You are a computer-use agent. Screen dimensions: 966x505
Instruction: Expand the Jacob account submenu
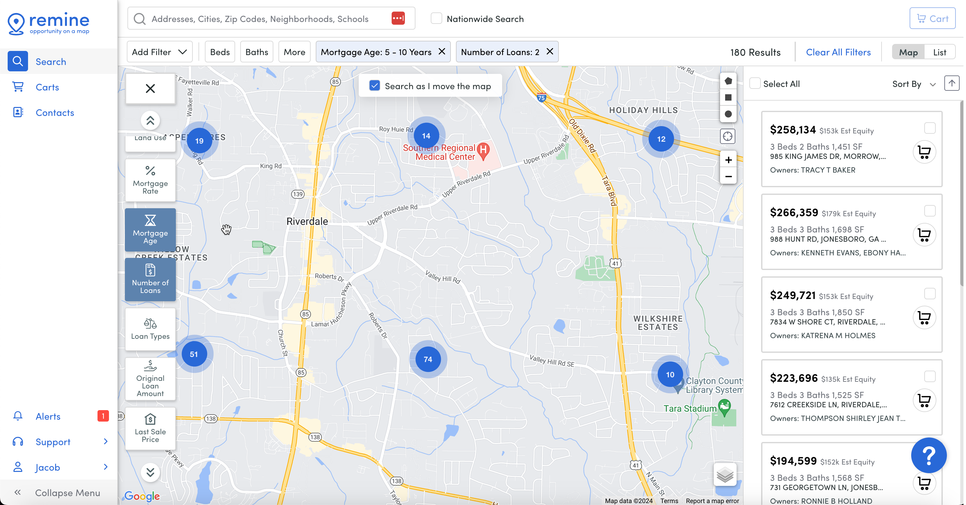pyautogui.click(x=59, y=467)
